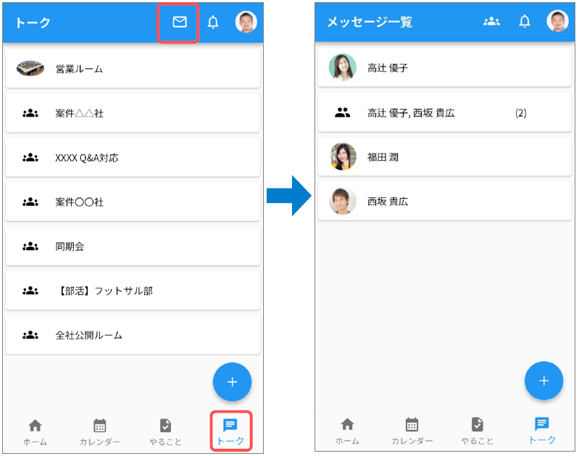Open 【部活】フットサル部 room

[x=133, y=291]
